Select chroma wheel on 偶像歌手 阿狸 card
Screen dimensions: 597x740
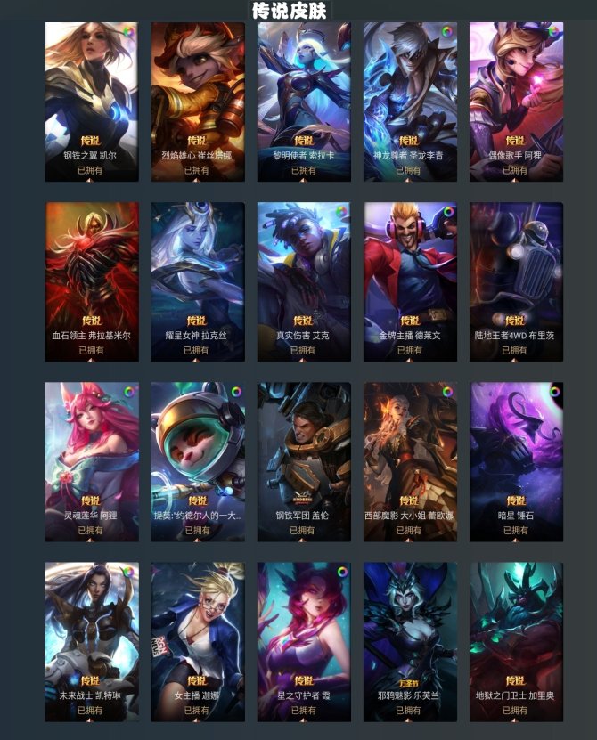[x=553, y=32]
